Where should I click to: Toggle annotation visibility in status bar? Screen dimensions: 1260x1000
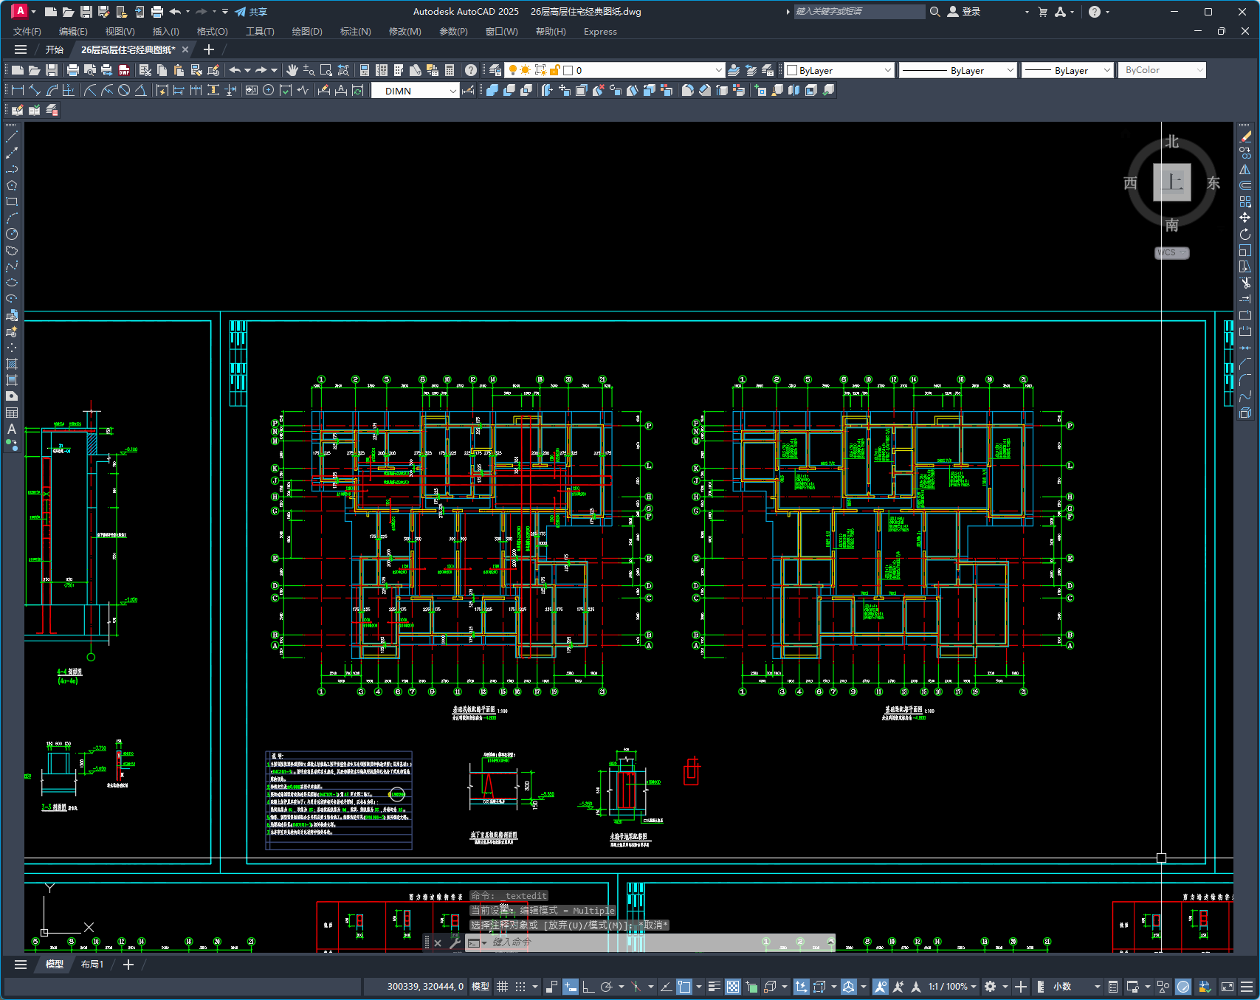point(880,987)
